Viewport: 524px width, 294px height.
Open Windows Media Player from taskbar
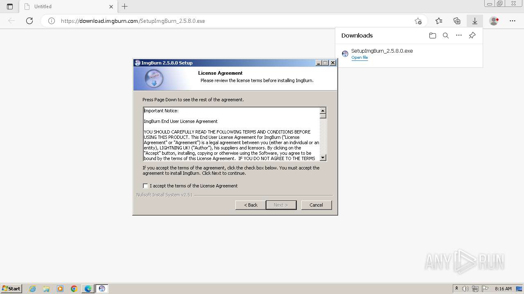(x=60, y=289)
